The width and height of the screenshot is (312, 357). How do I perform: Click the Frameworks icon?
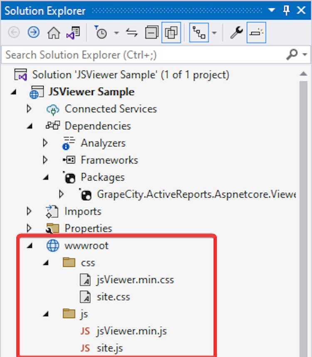[69, 160]
